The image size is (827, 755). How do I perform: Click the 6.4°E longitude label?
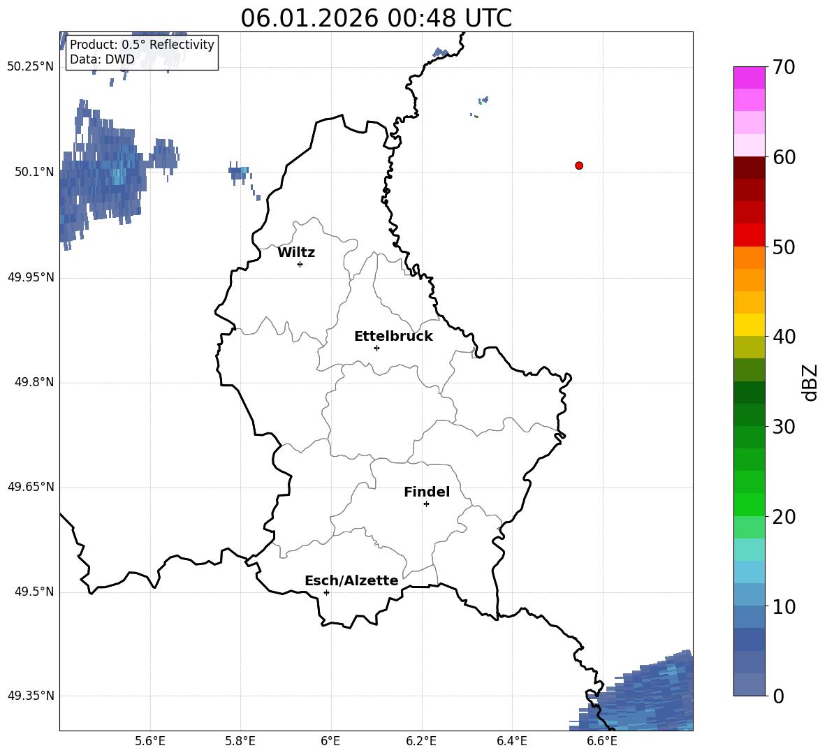pyautogui.click(x=511, y=741)
